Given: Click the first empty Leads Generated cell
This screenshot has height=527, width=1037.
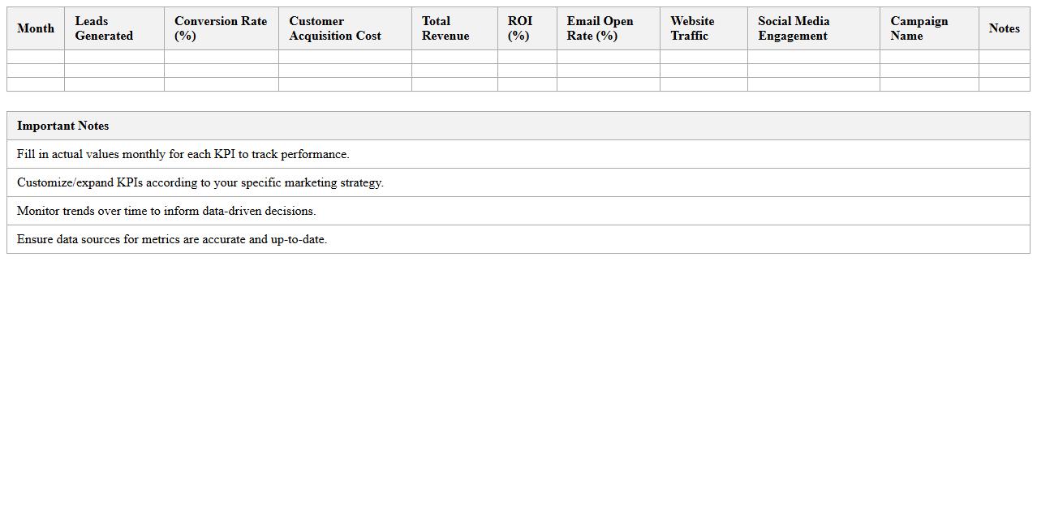Looking at the screenshot, I should tap(114, 57).
